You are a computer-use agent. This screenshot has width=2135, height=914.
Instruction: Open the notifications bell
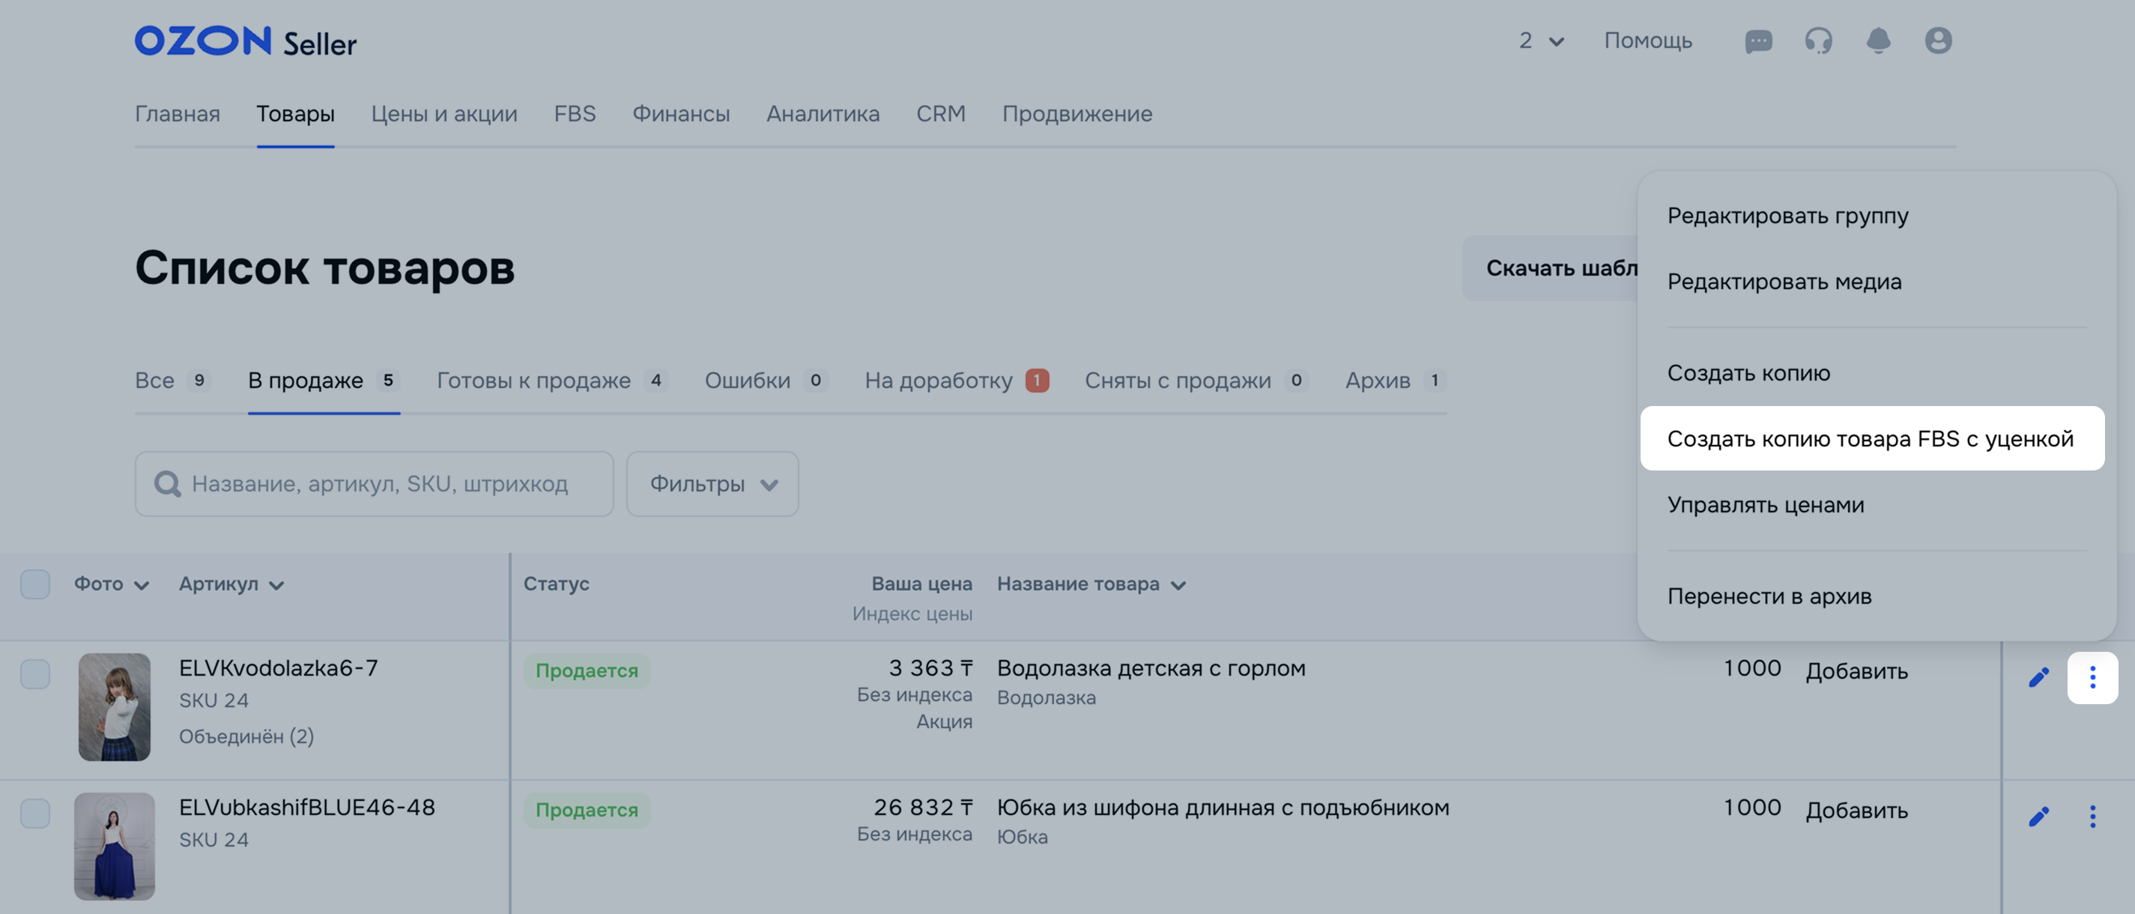pyautogui.click(x=1878, y=40)
